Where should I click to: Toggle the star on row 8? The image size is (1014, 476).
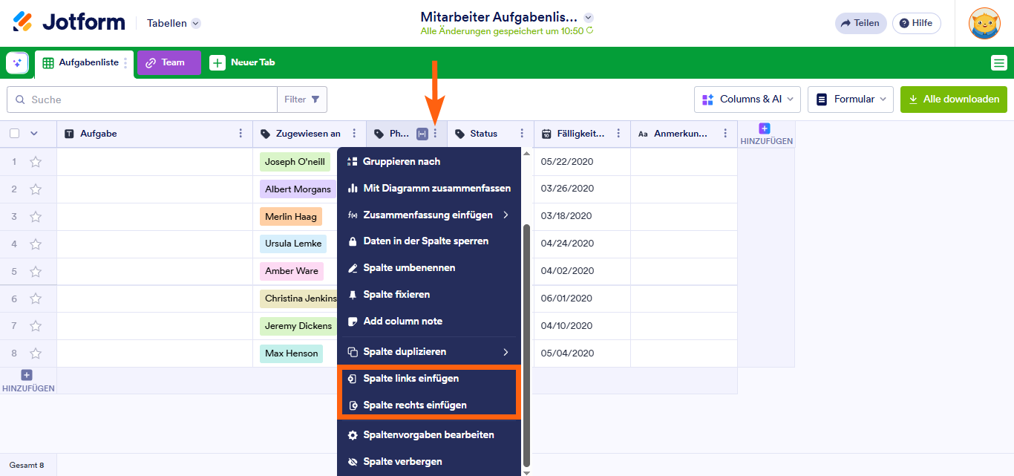point(36,353)
